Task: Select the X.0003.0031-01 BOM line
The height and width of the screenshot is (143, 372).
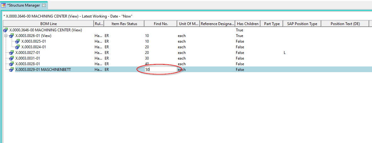Action: pyautogui.click(x=28, y=58)
